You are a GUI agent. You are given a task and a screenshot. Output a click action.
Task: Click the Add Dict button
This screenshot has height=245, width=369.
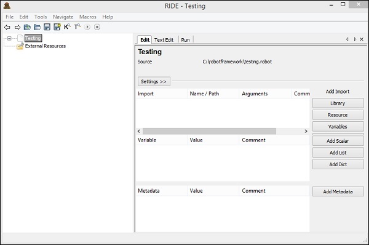pyautogui.click(x=338, y=164)
